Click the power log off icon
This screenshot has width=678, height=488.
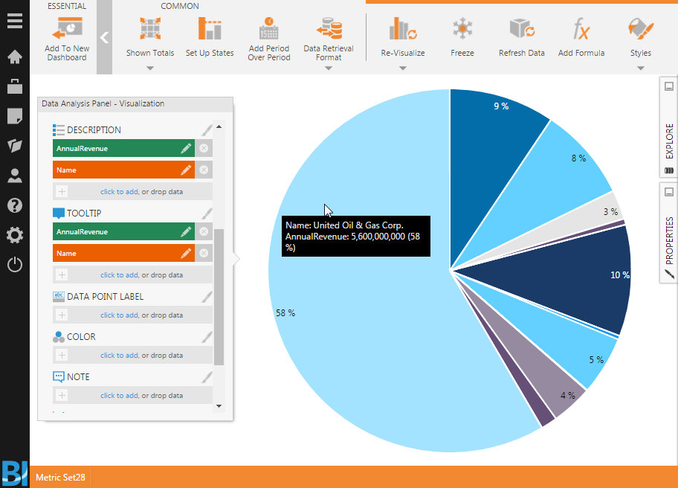(14, 264)
